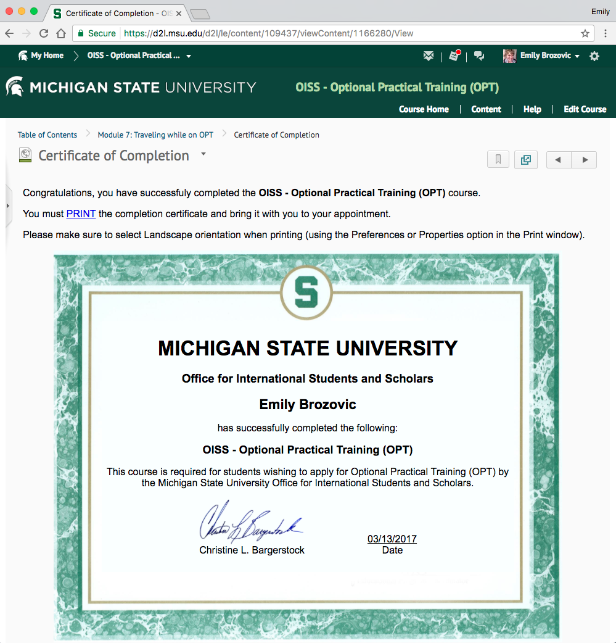
Task: Open the messages envelope icon
Action: pyautogui.click(x=429, y=56)
